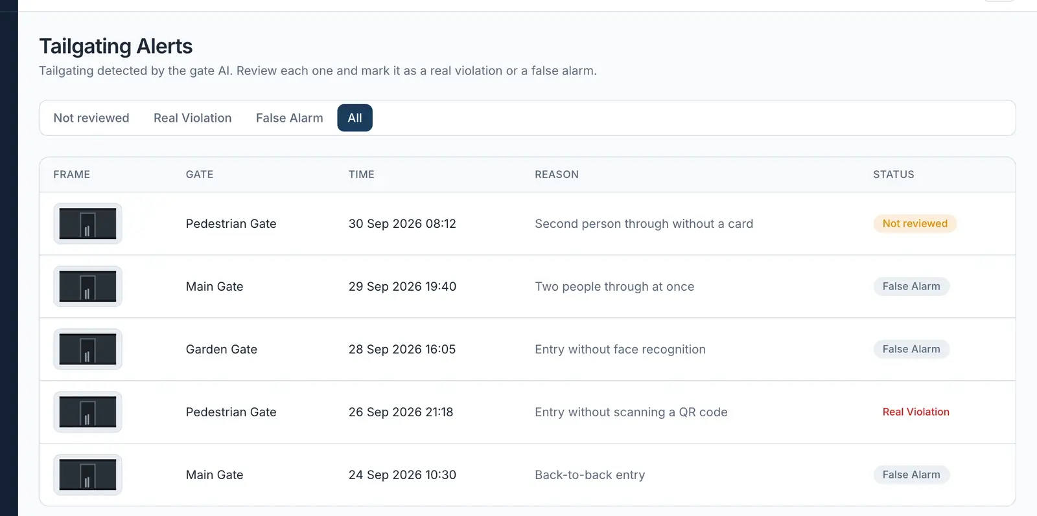This screenshot has height=516, width=1037.
Task: Show only Real Violation alerts
Action: (192, 118)
